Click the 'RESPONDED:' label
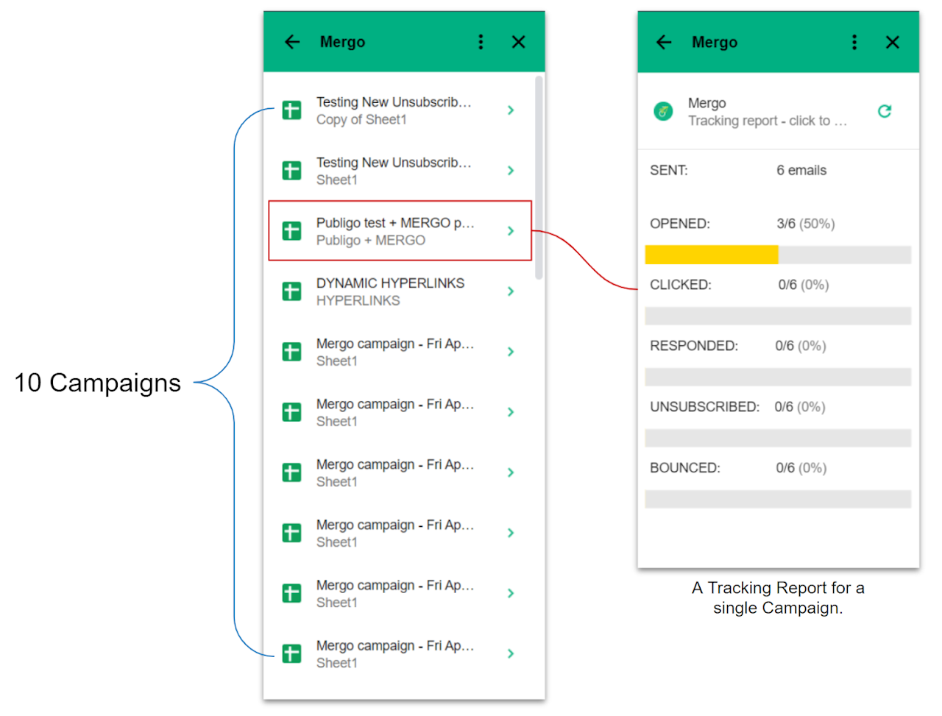Image resolution: width=942 pixels, height=716 pixels. click(694, 346)
